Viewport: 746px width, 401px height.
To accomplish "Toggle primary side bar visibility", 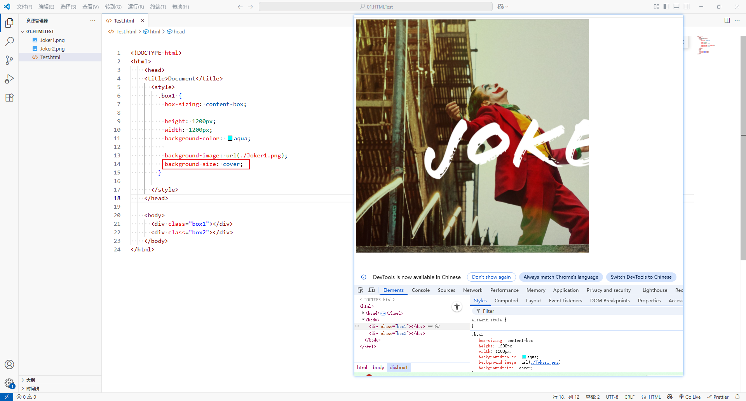I will point(666,7).
